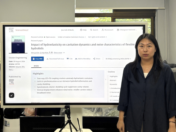Click the Help question mark icon
Image resolution: width=176 pixels, height=132 pixels.
click(x=81, y=30)
